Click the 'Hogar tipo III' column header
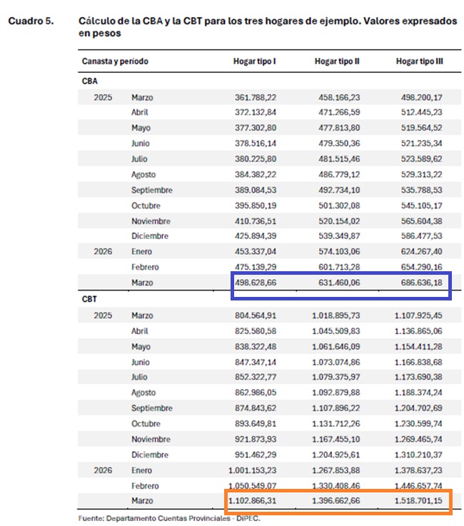Image resolution: width=464 pixels, height=526 pixels. click(419, 62)
